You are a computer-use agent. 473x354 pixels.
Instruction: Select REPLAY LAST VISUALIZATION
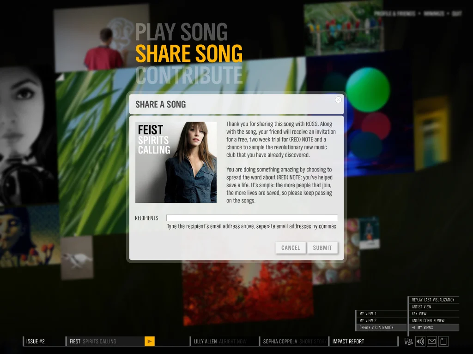tap(434, 300)
